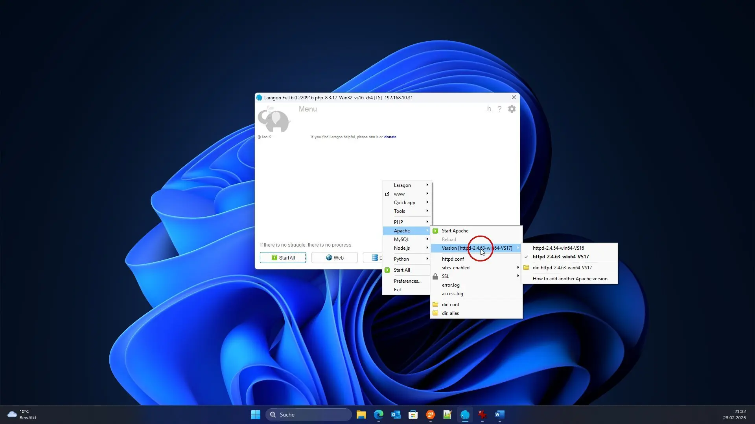Click the Reload entry in Apache menu
Viewport: 755px width, 424px height.
pos(476,239)
